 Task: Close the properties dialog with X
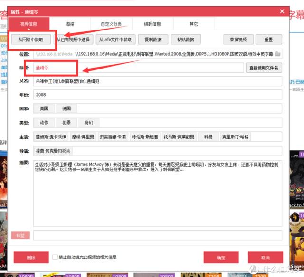tap(282, 11)
